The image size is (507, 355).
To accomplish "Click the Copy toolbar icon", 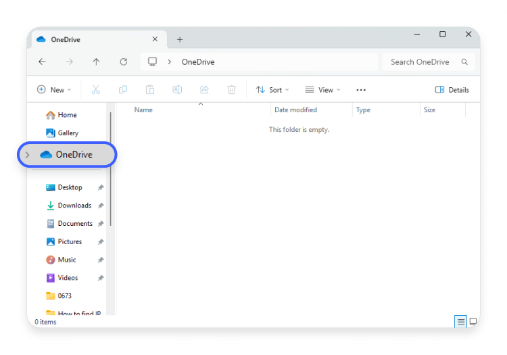I will point(123,89).
